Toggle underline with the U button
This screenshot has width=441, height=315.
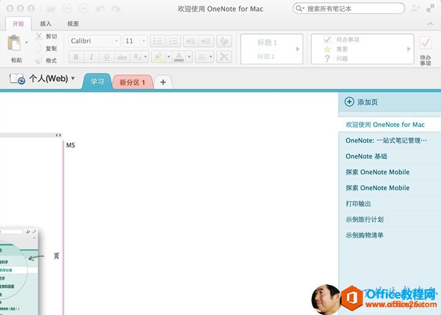[x=107, y=57]
